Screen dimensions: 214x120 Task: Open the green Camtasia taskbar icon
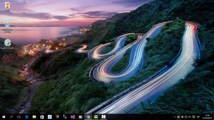(96, 117)
